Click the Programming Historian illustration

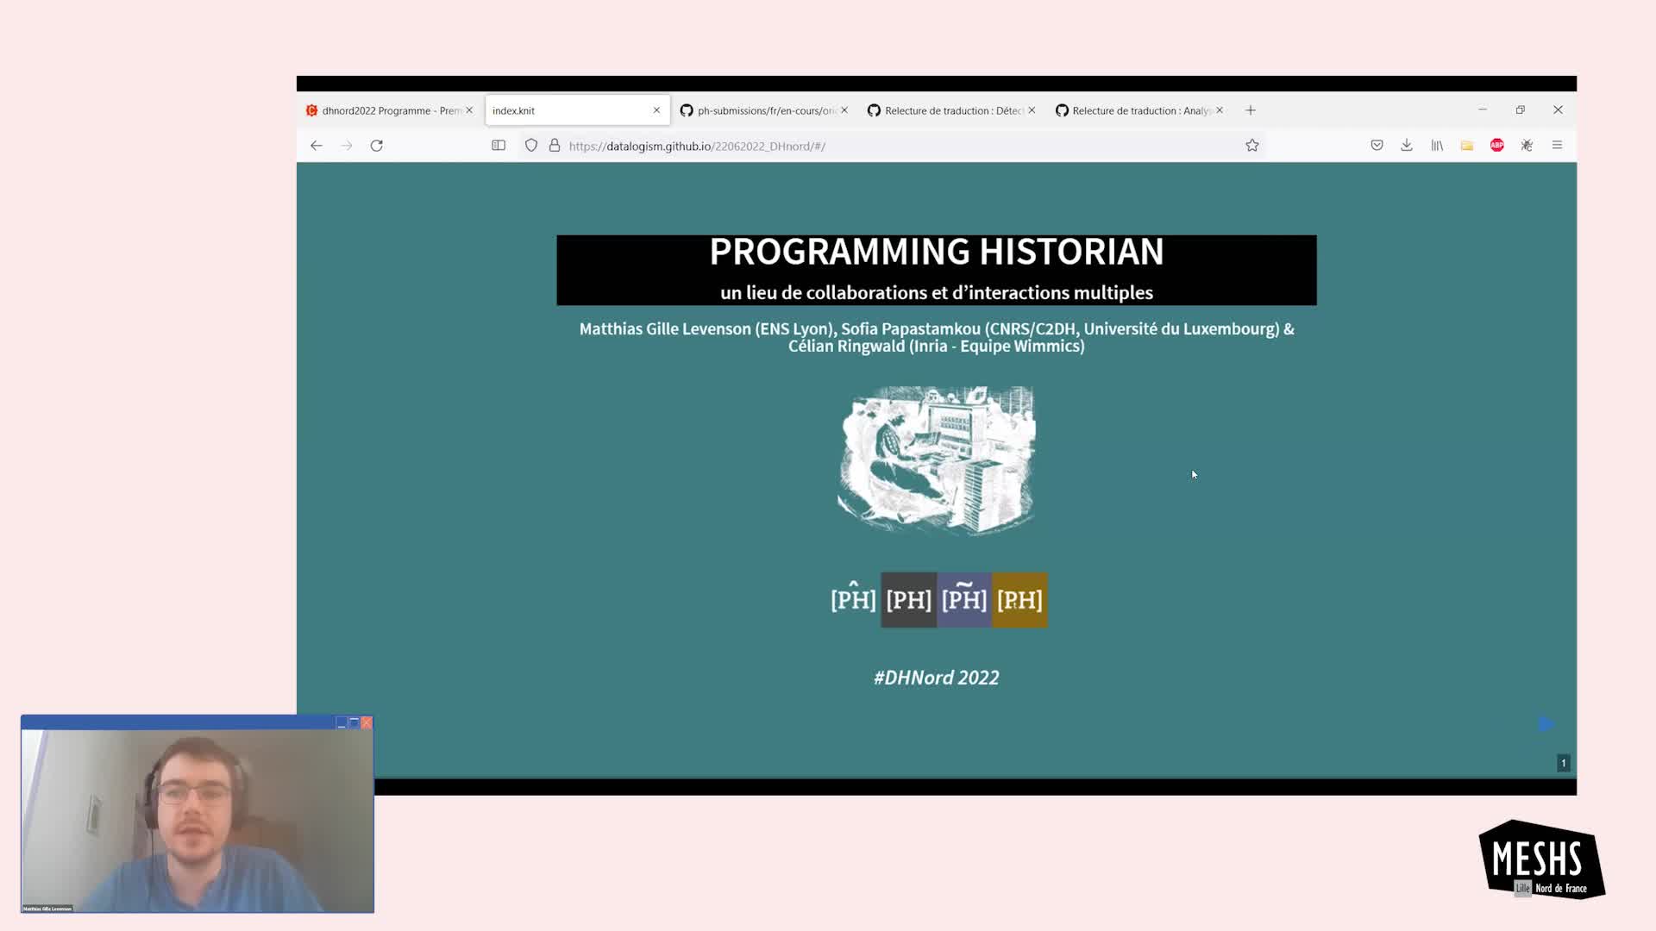click(937, 460)
